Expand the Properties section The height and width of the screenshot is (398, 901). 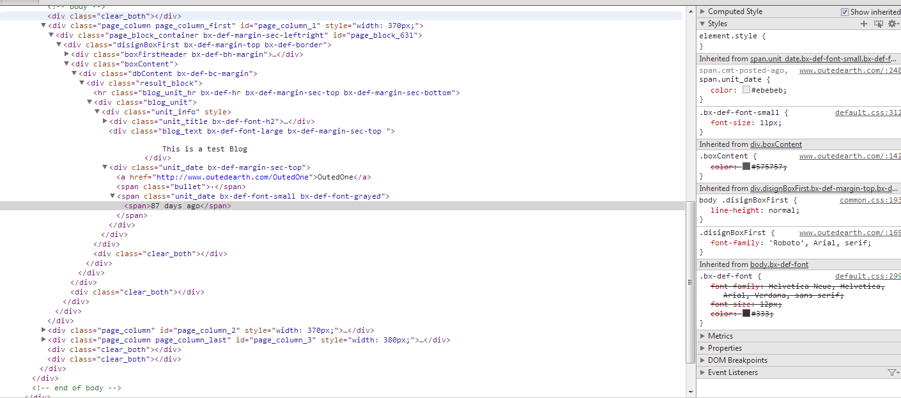coord(703,348)
